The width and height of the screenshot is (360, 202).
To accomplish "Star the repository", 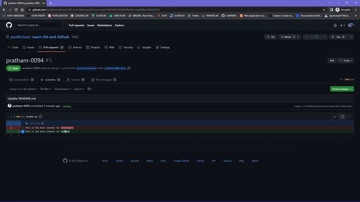I will (339, 37).
